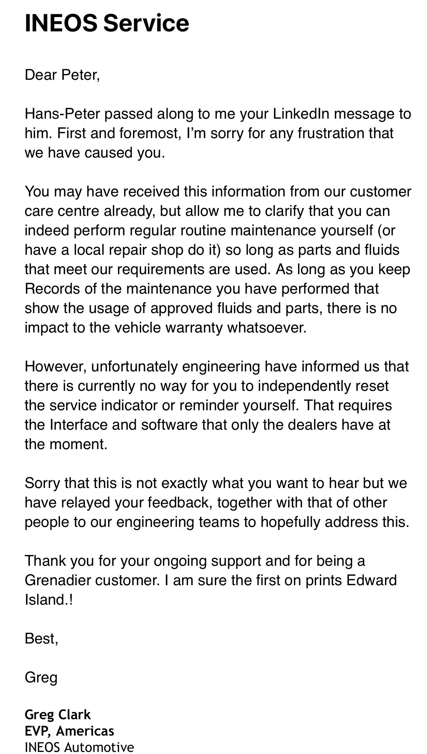
Task: Click the paragraph starting However, unfortunately engineering
Action: point(217,405)
